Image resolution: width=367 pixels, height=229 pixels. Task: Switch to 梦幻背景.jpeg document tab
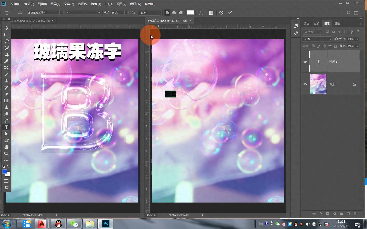[x=167, y=21]
